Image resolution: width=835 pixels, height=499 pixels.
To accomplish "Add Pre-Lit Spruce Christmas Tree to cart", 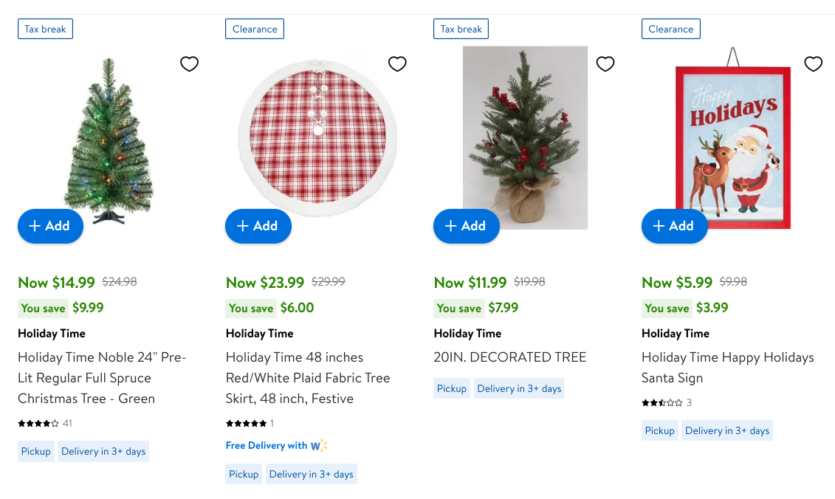I will click(50, 226).
